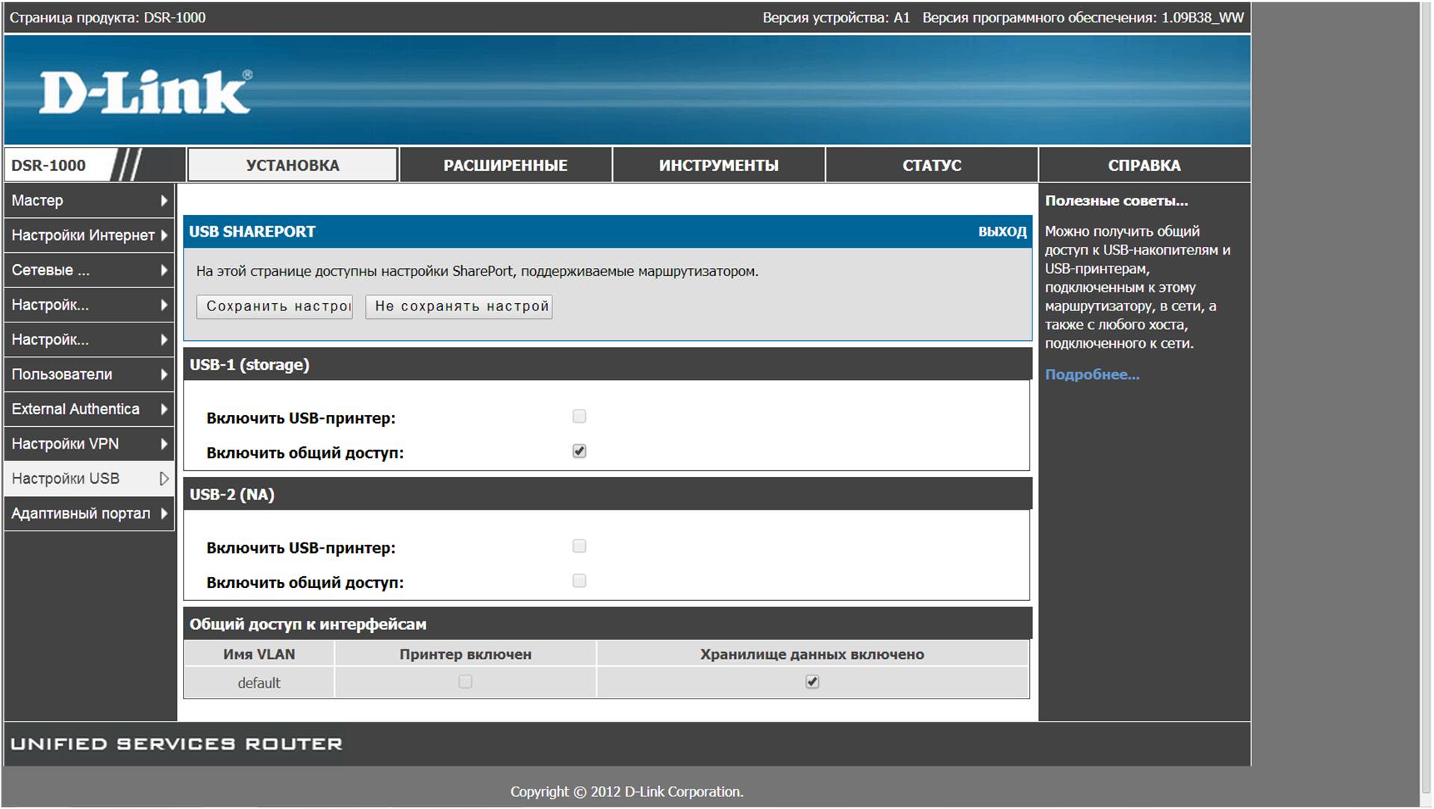The height and width of the screenshot is (809, 1434).
Task: Enable USB-2 общий доступ checkbox
Action: coord(579,581)
